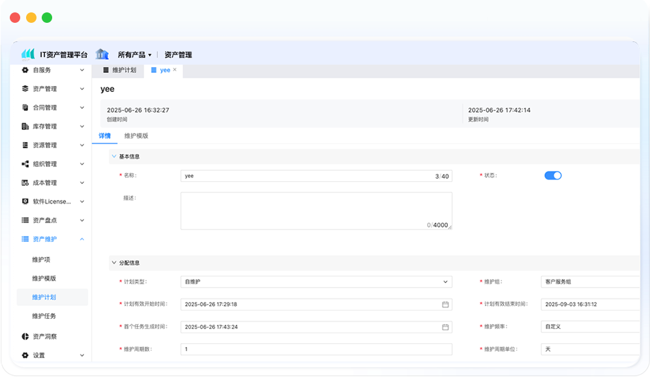This screenshot has height=377, width=650.
Task: Click the bank building icon beside 所有产品
Action: [x=102, y=54]
